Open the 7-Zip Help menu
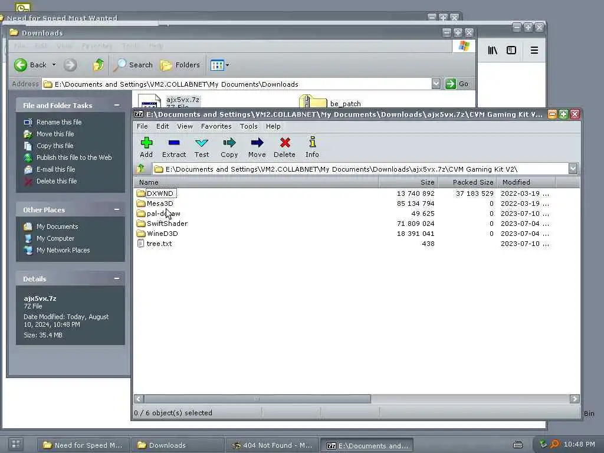 (273, 126)
